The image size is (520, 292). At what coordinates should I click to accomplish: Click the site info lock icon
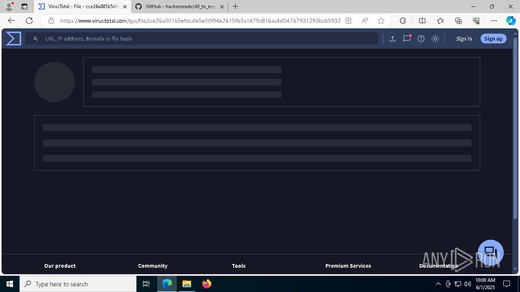pos(51,21)
